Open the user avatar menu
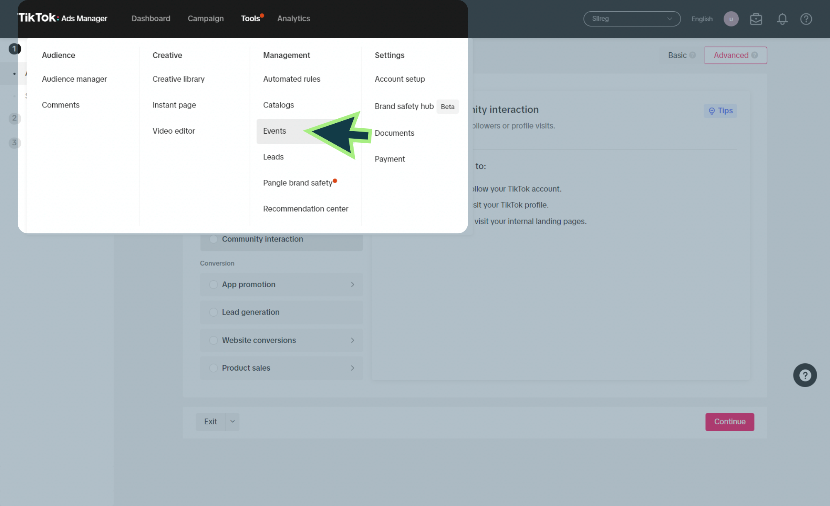 coord(731,19)
